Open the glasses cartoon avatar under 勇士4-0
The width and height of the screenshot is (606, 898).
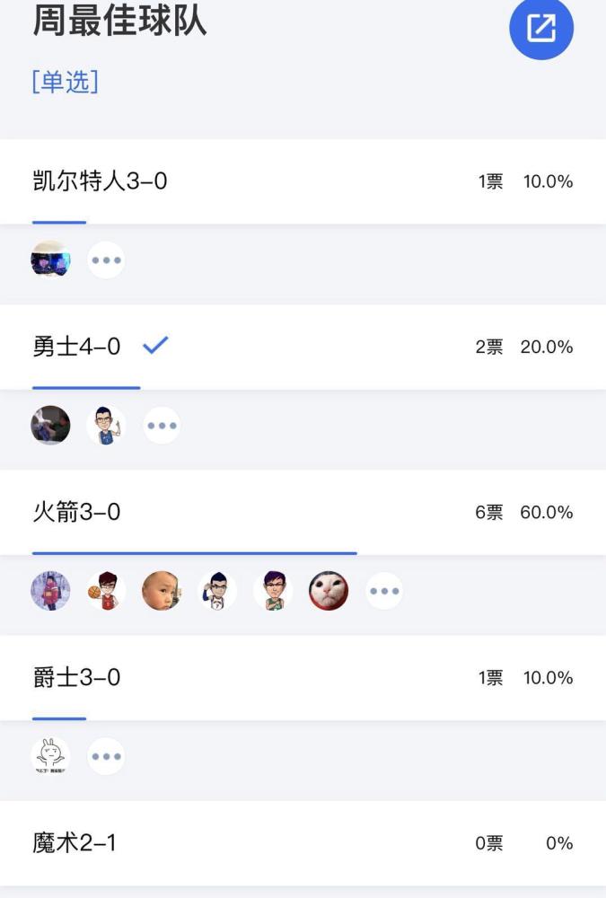click(x=106, y=426)
